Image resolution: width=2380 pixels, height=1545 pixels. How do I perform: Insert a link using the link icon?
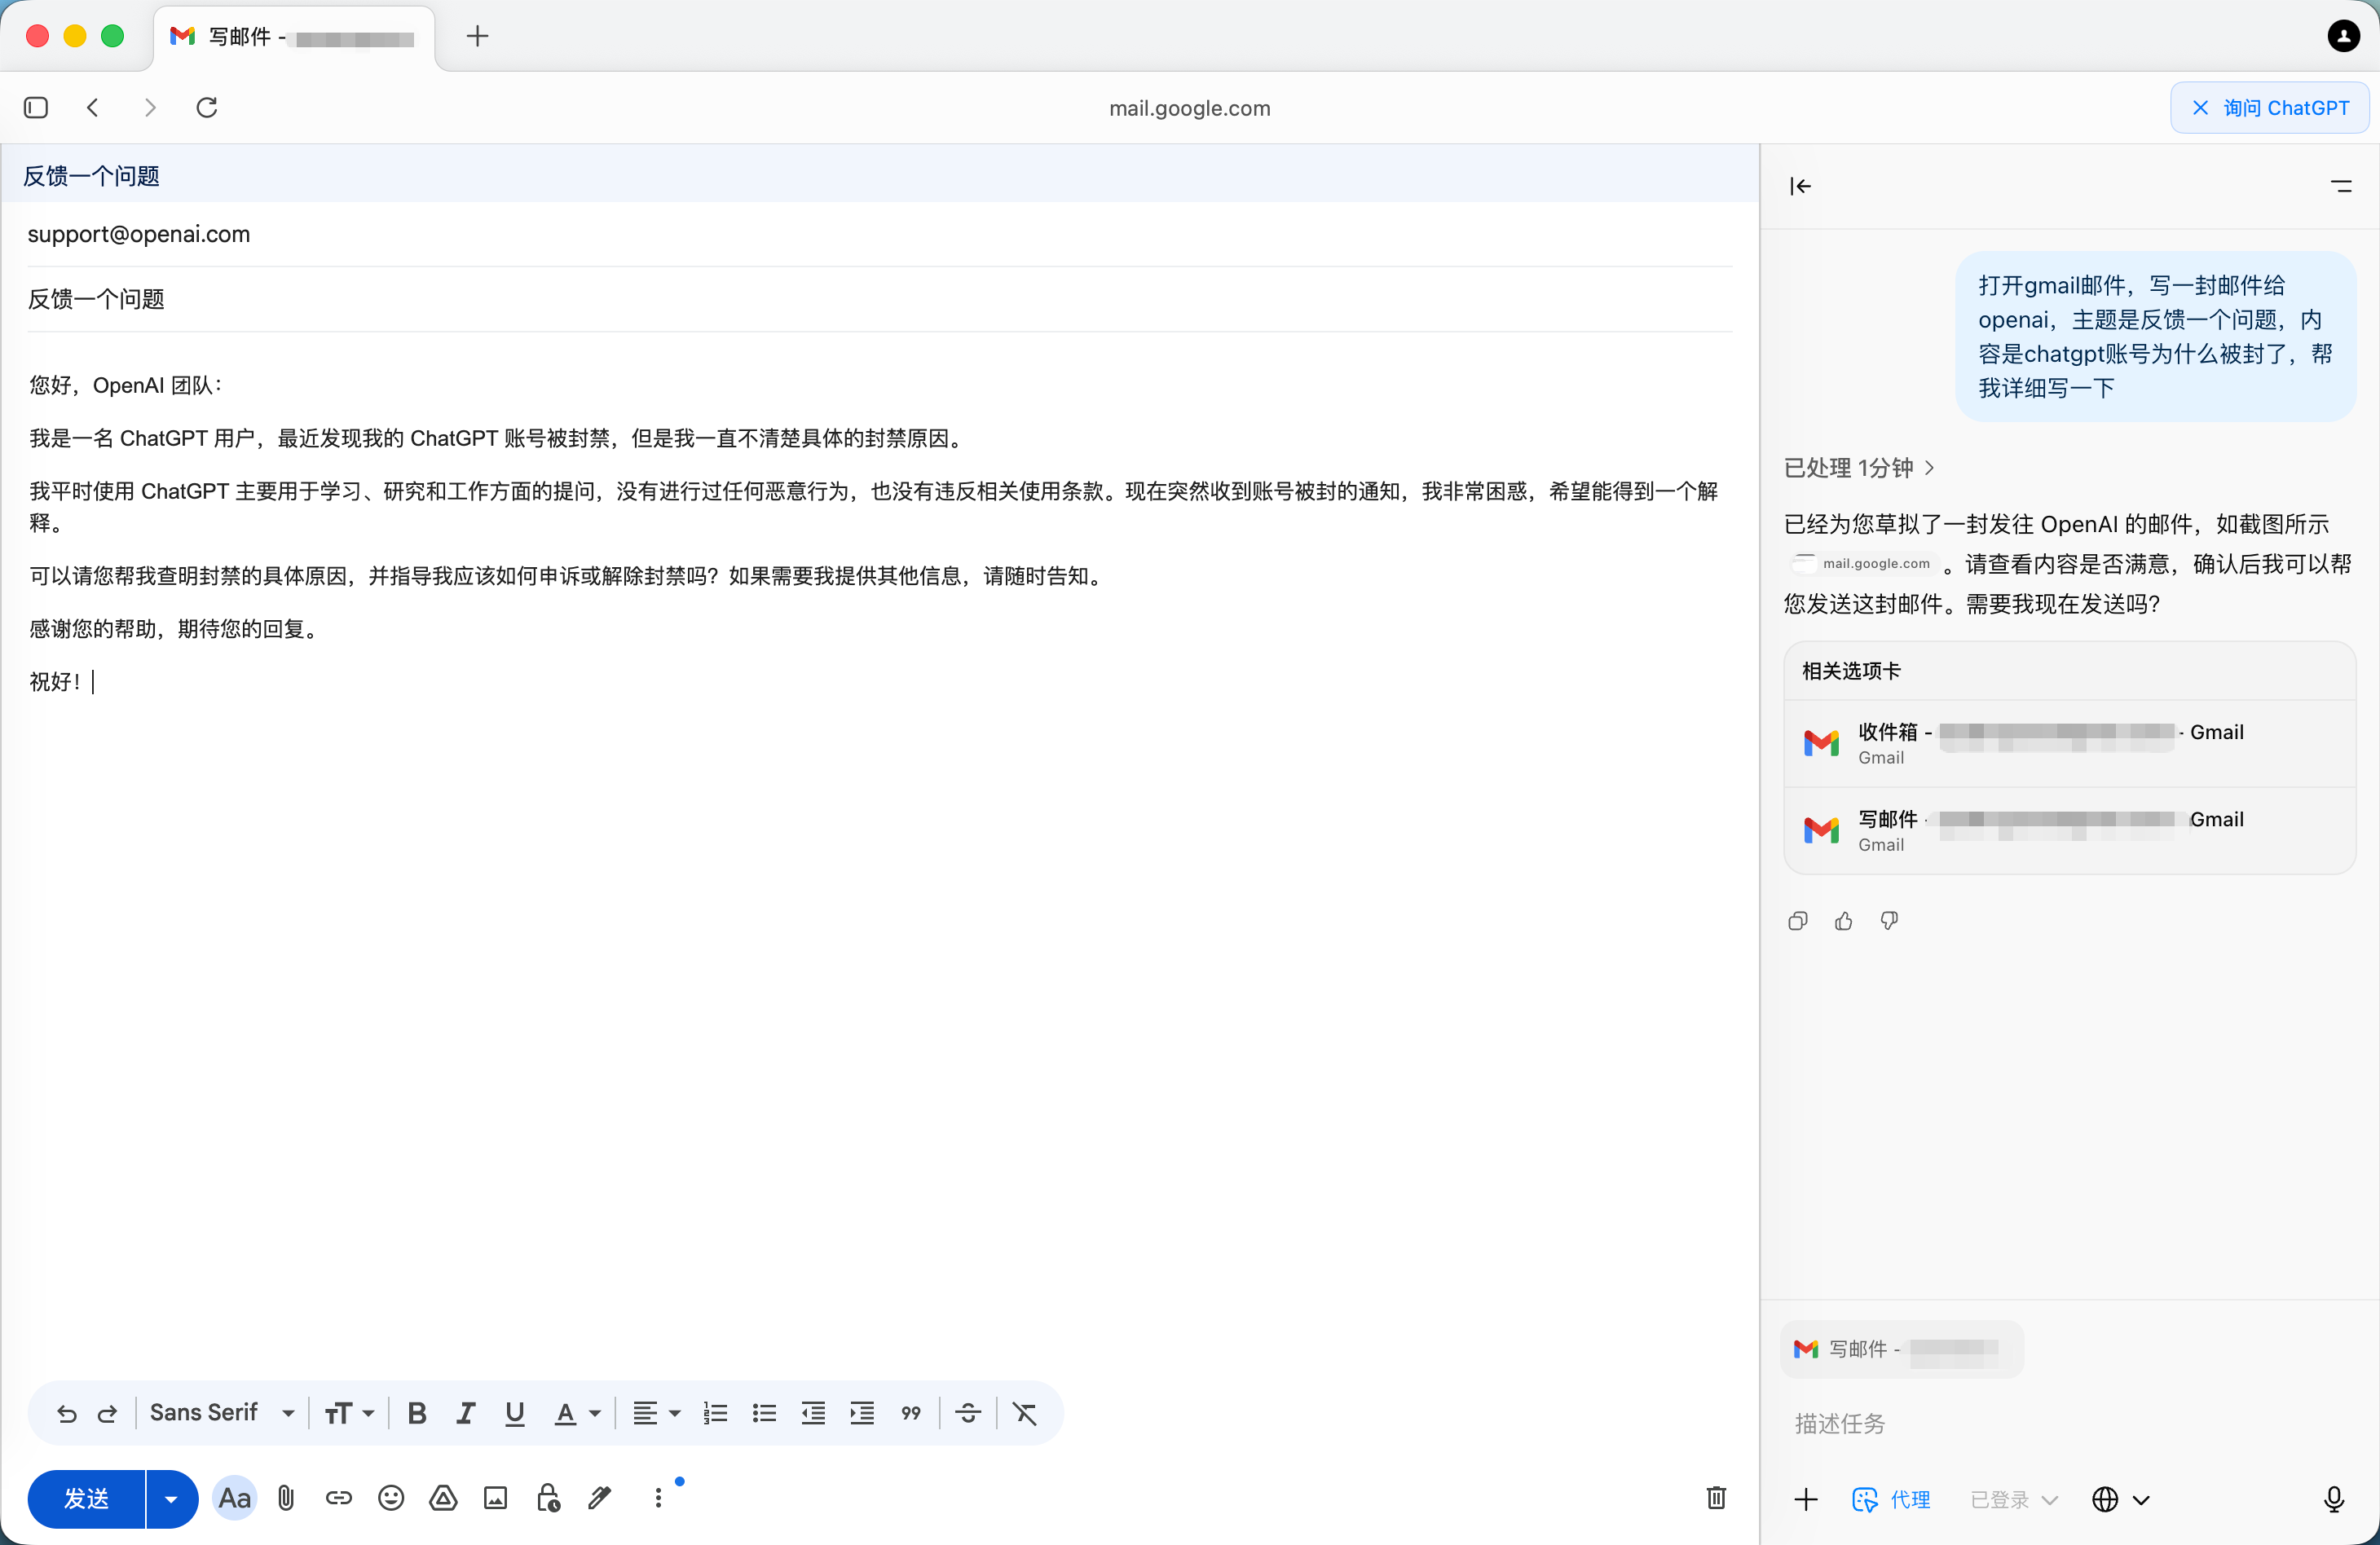(338, 1497)
